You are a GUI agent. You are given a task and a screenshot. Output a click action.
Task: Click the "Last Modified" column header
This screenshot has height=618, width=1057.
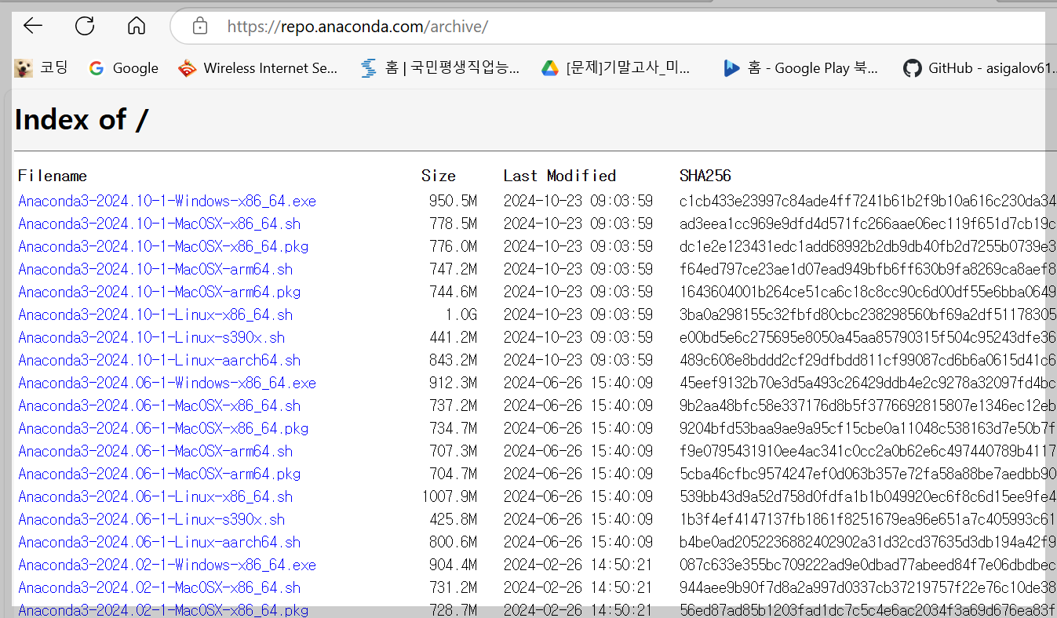pyautogui.click(x=560, y=176)
